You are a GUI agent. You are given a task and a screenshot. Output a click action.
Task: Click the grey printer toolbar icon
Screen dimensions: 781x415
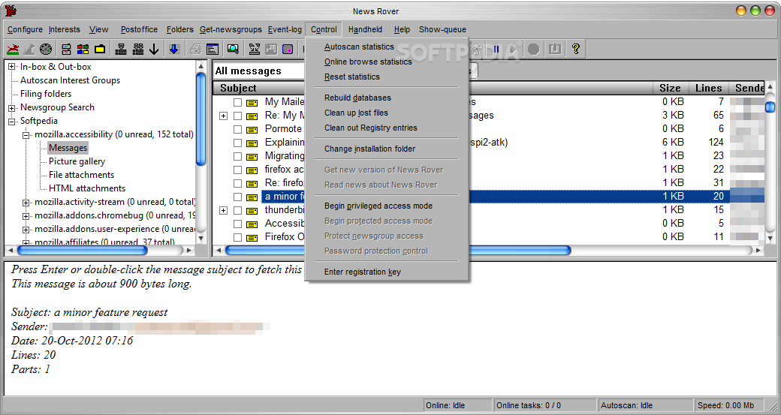(196, 49)
